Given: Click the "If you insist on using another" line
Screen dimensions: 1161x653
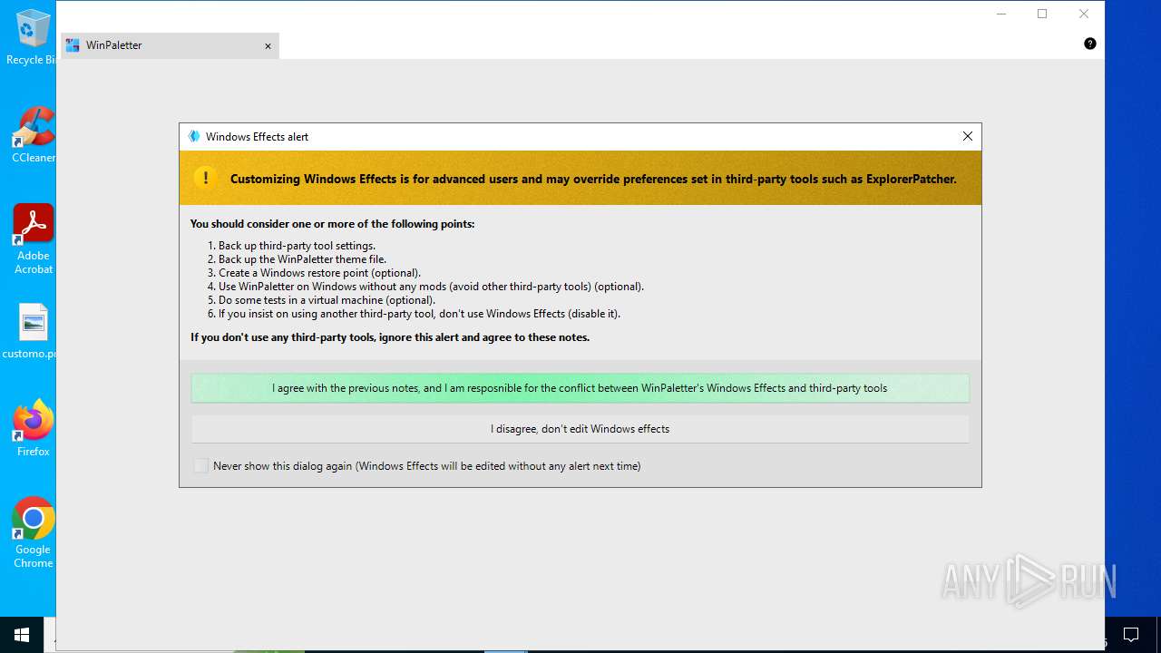Looking at the screenshot, I should coord(419,314).
